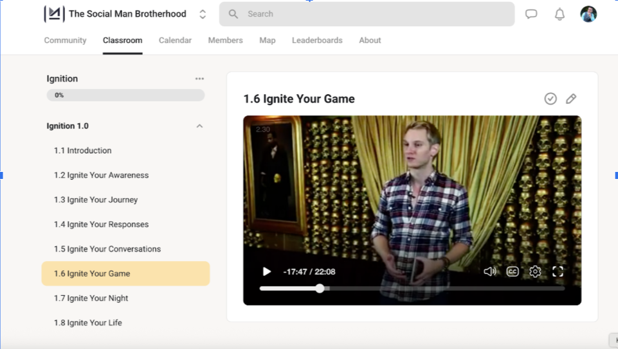Toggle closed captions on video

click(x=513, y=271)
